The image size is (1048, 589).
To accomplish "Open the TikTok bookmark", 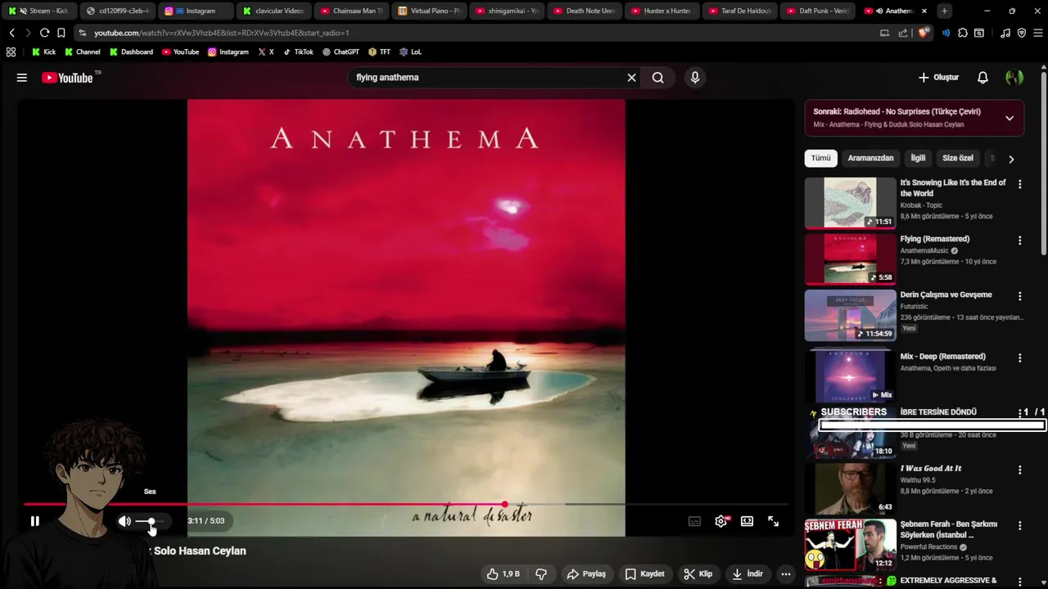I will coord(298,52).
